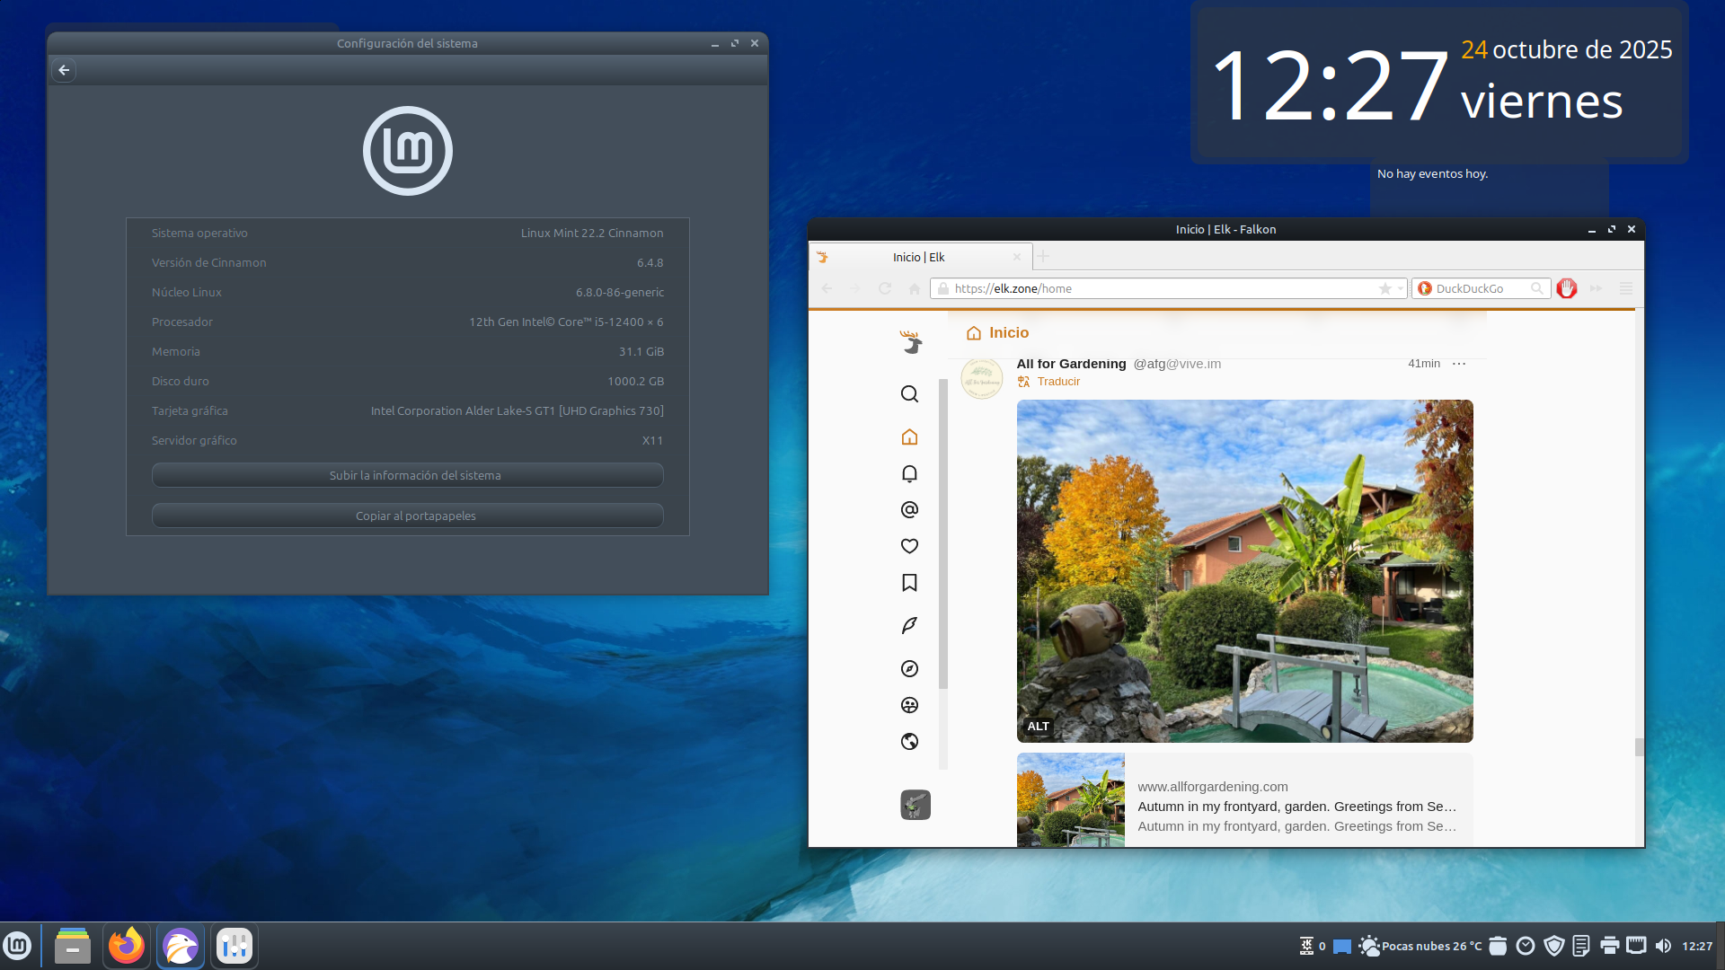Open the volume icon in system tray
Image resolution: width=1725 pixels, height=970 pixels.
pos(1663,946)
